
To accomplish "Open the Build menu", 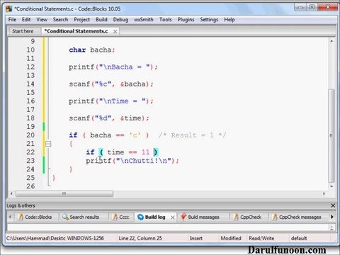I will pyautogui.click(x=101, y=20).
